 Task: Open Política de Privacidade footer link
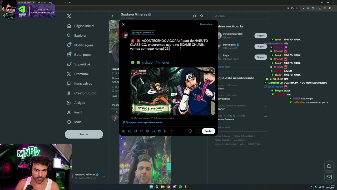[243, 136]
